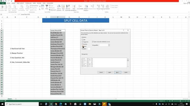Enable the Tab delimiter checkbox
Image resolution: width=190 pixels, height=106 pixels.
coord(83,39)
